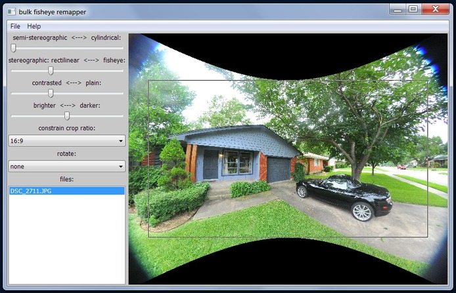
Task: Open the Help menu
Action: point(34,26)
